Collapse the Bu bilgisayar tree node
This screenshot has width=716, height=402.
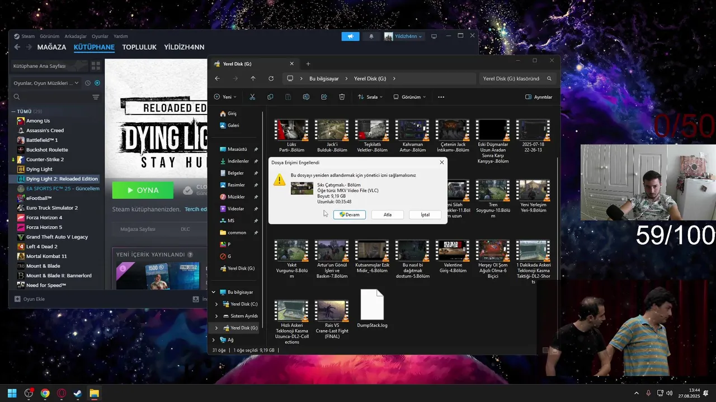(x=213, y=292)
